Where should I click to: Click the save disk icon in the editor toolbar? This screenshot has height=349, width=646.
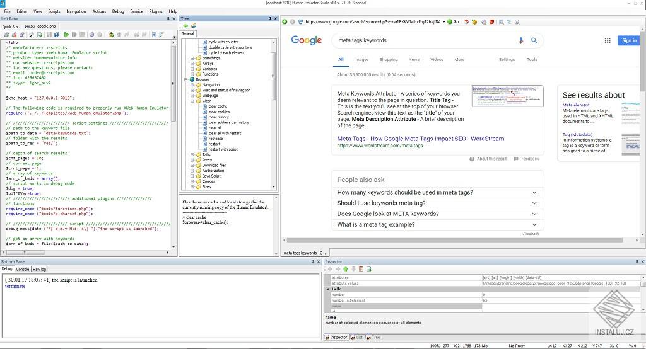[x=49, y=35]
